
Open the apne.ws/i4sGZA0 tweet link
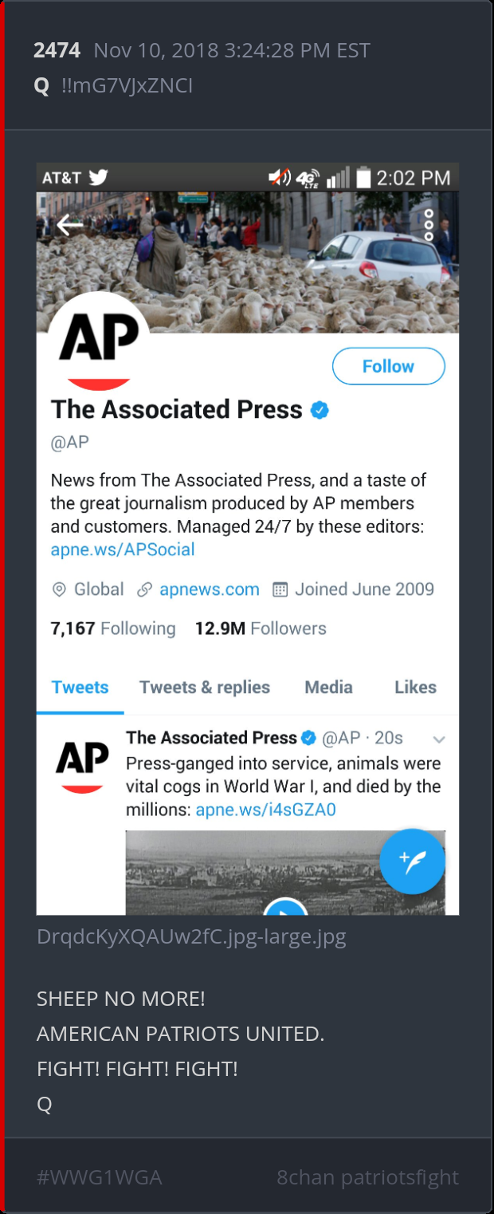(x=265, y=810)
